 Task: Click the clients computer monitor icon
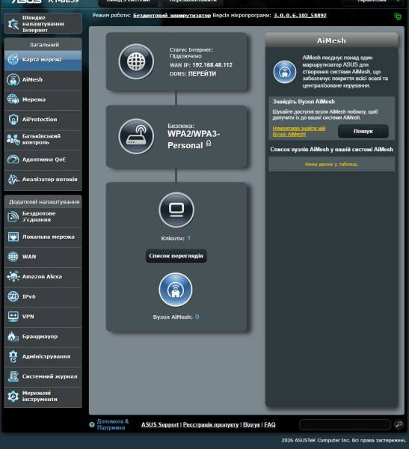[176, 210]
